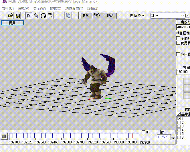Toggle the 使用稀 checkbox
This screenshot has height=152, width=190.
[178, 43]
